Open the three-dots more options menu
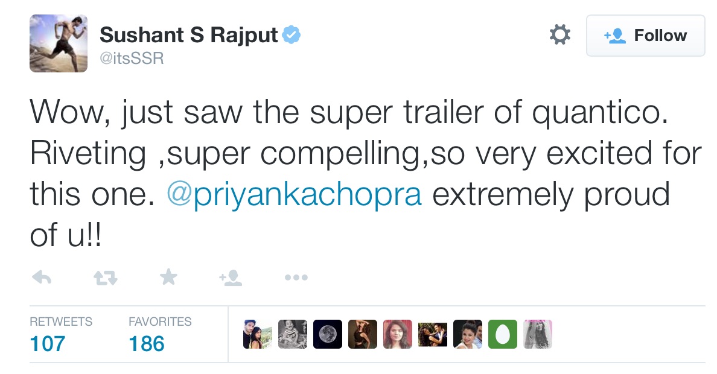This screenshot has height=374, width=717. click(296, 278)
